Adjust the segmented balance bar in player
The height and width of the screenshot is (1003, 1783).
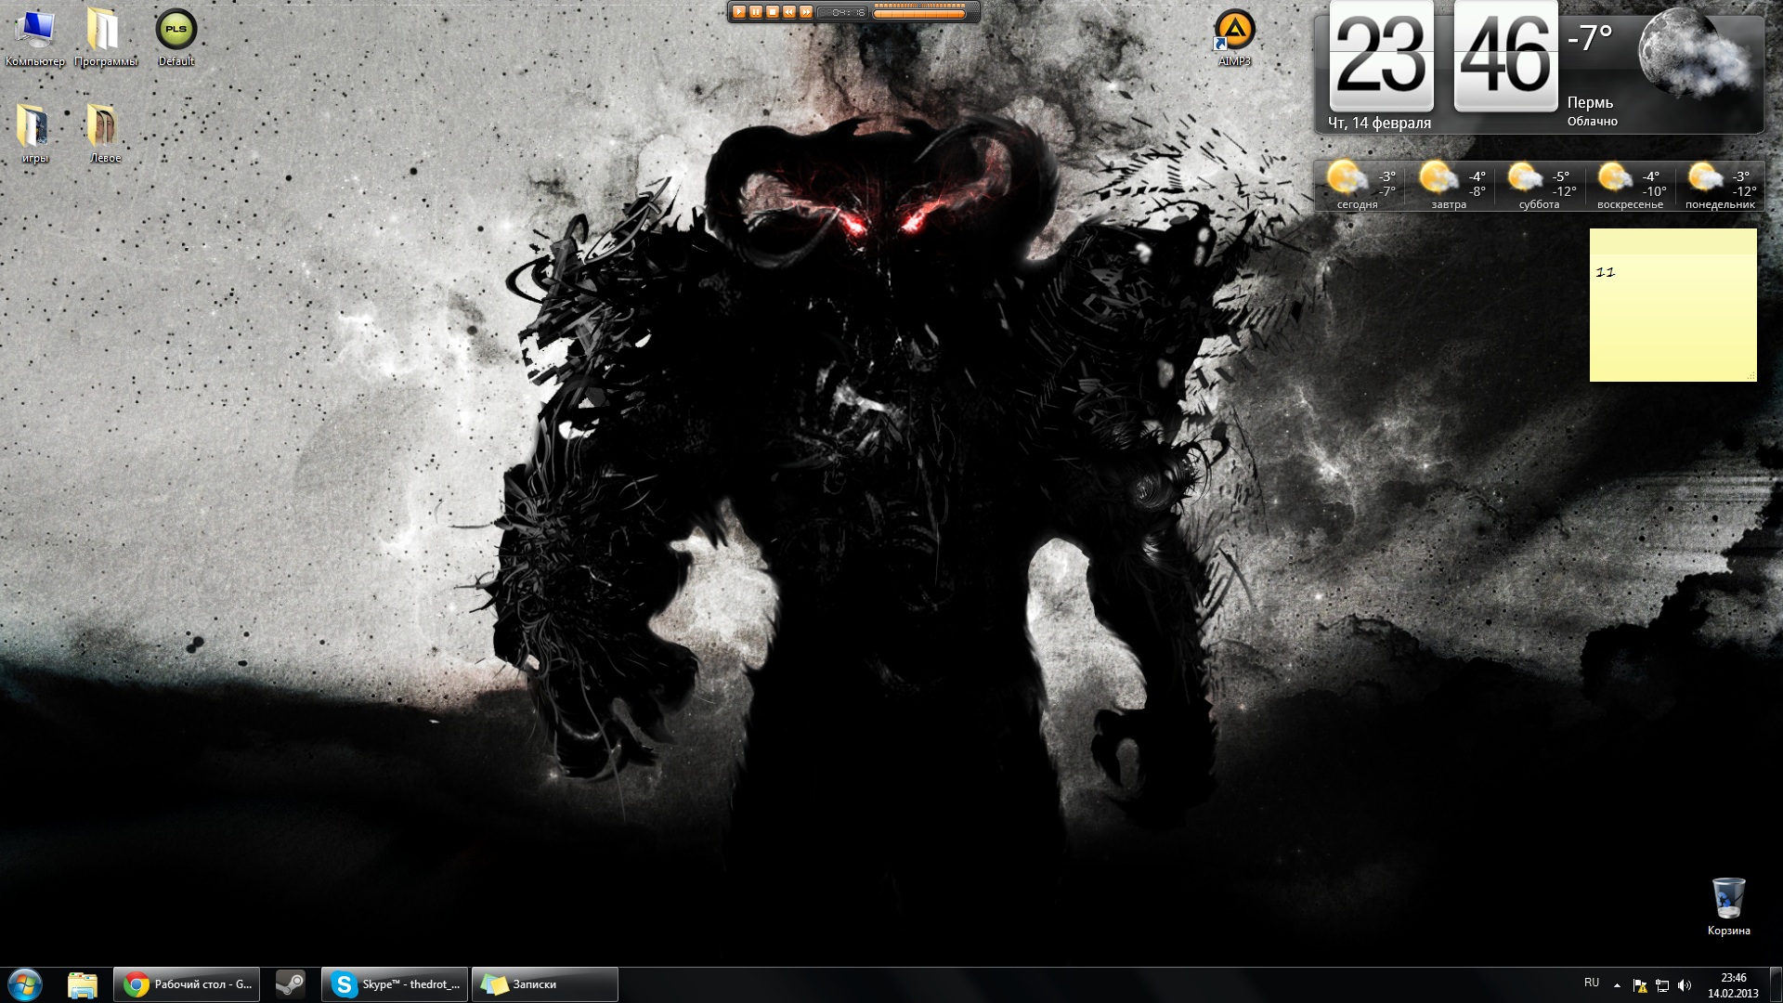click(x=919, y=6)
